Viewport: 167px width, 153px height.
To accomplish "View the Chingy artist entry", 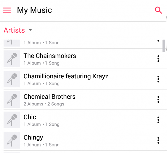I will (33, 137).
